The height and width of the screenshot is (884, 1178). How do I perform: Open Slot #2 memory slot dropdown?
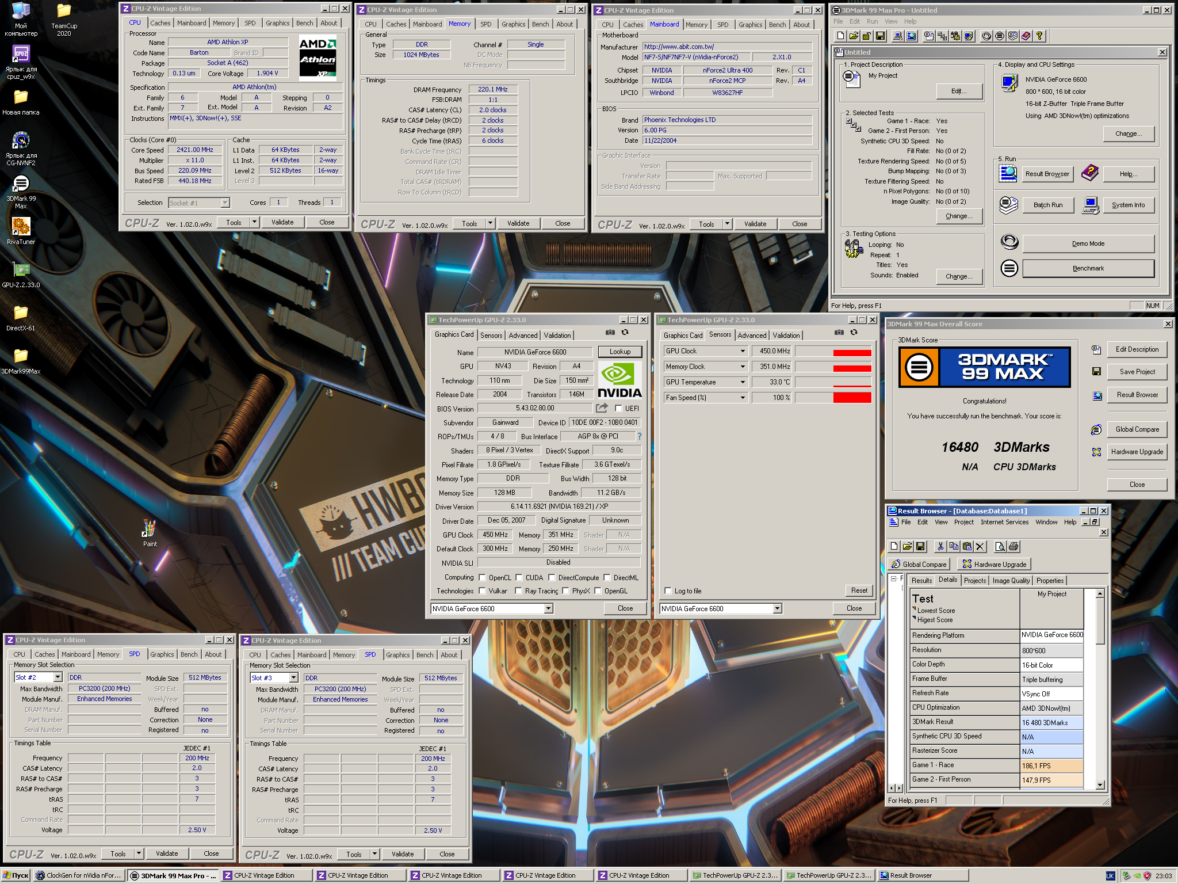[x=57, y=677]
